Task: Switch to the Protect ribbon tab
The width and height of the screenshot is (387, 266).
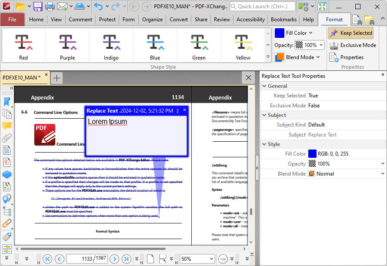Action: tap(107, 20)
